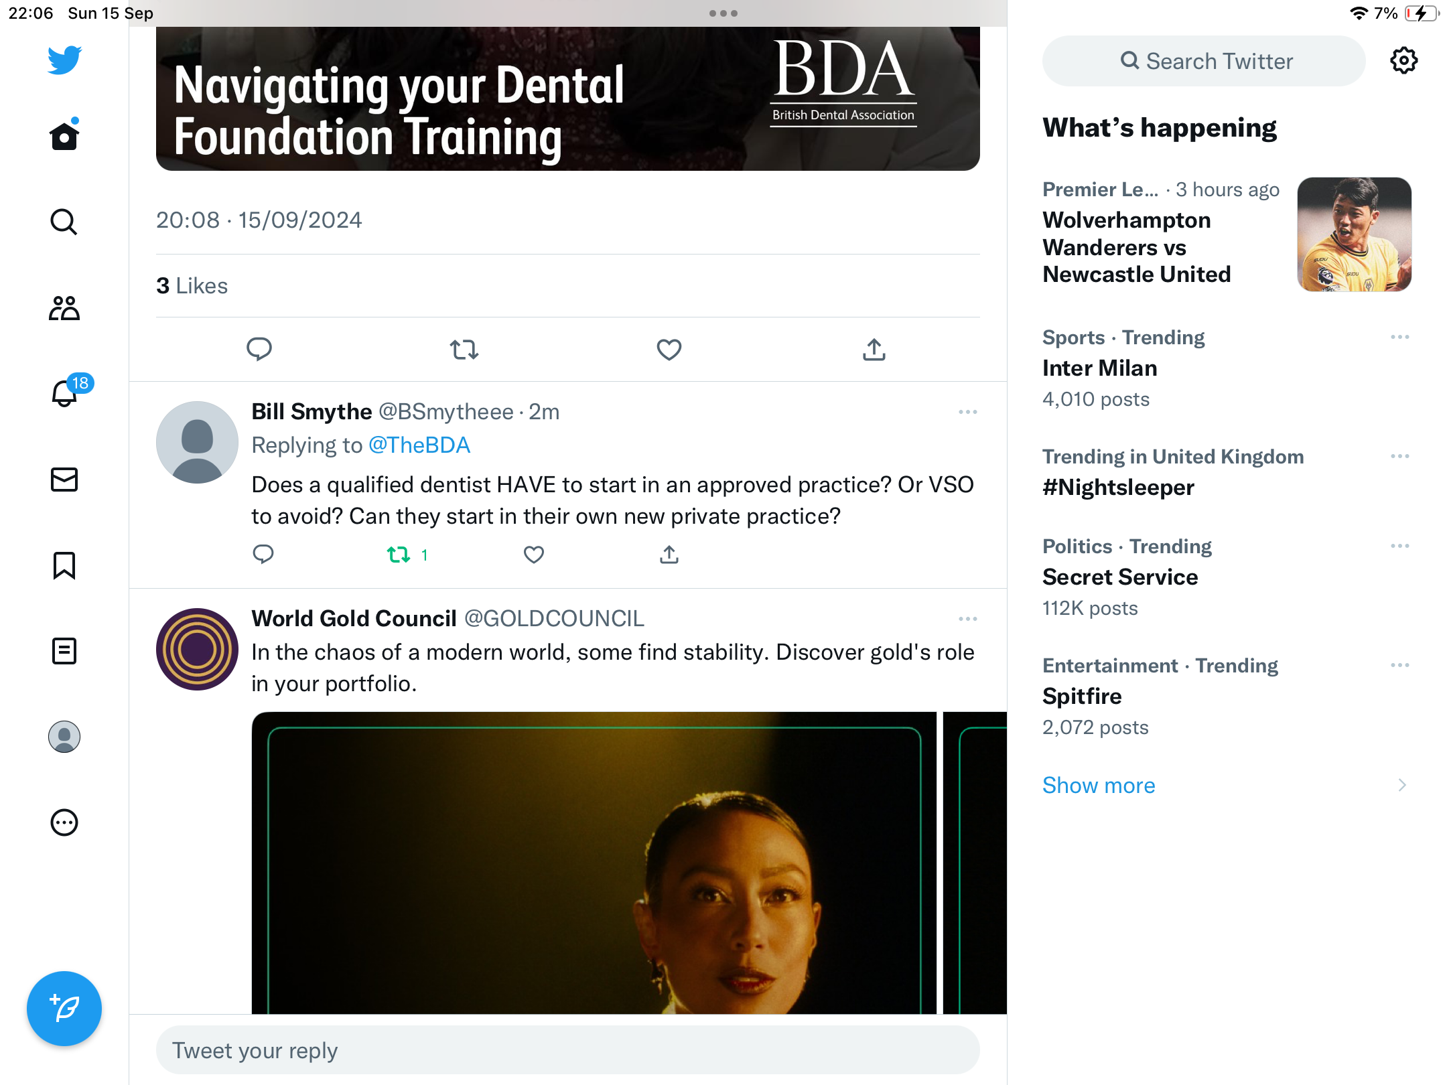Open the Inter Milan trend
This screenshot has width=1447, height=1085.
[x=1100, y=368]
